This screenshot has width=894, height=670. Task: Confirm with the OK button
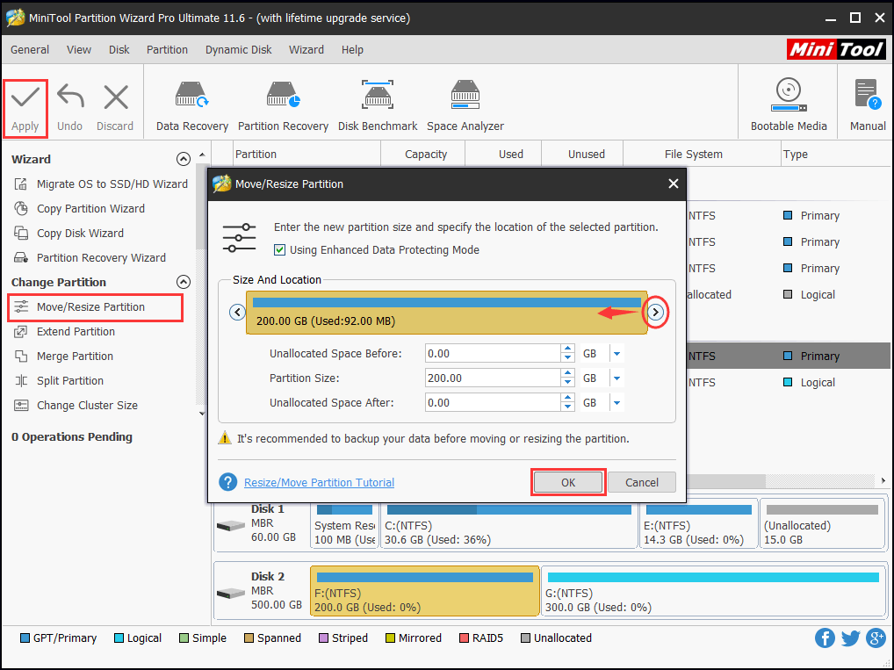click(x=568, y=482)
